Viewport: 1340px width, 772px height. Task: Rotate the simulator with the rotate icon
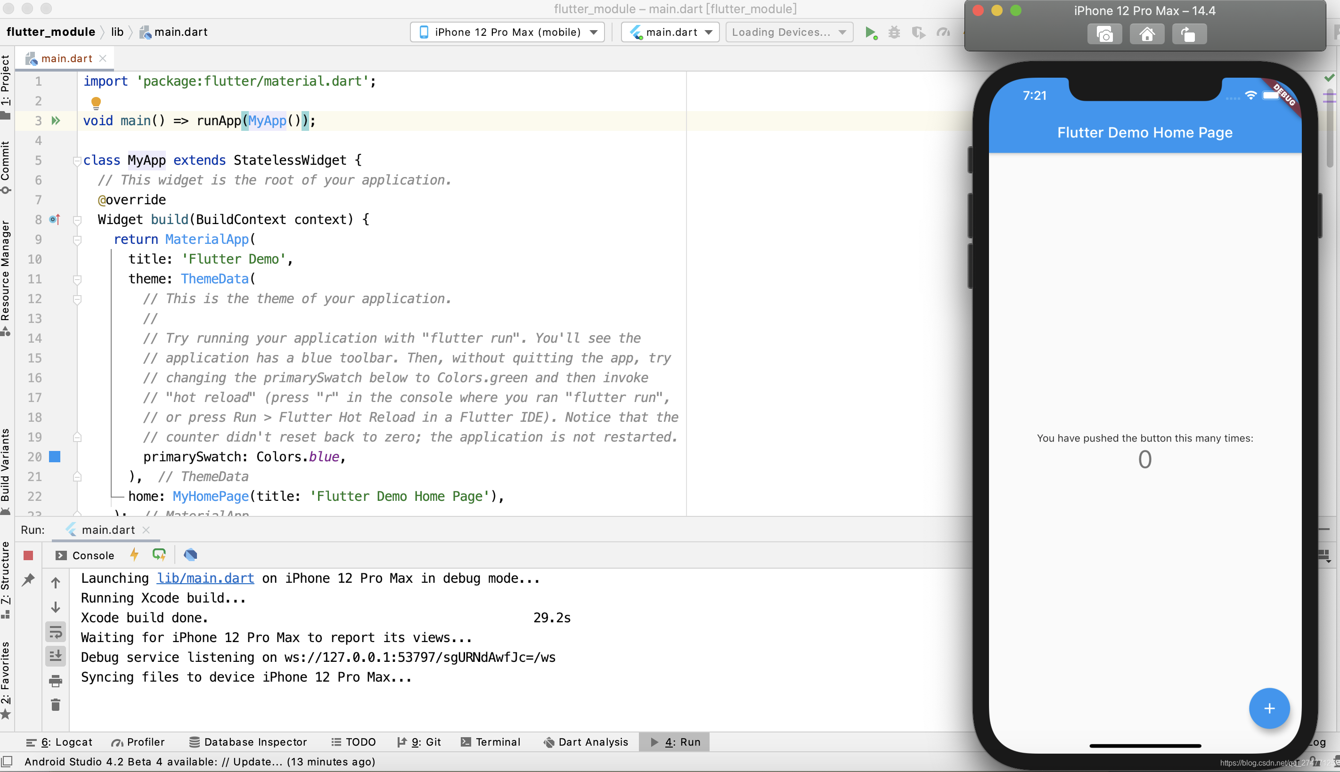[1189, 33]
